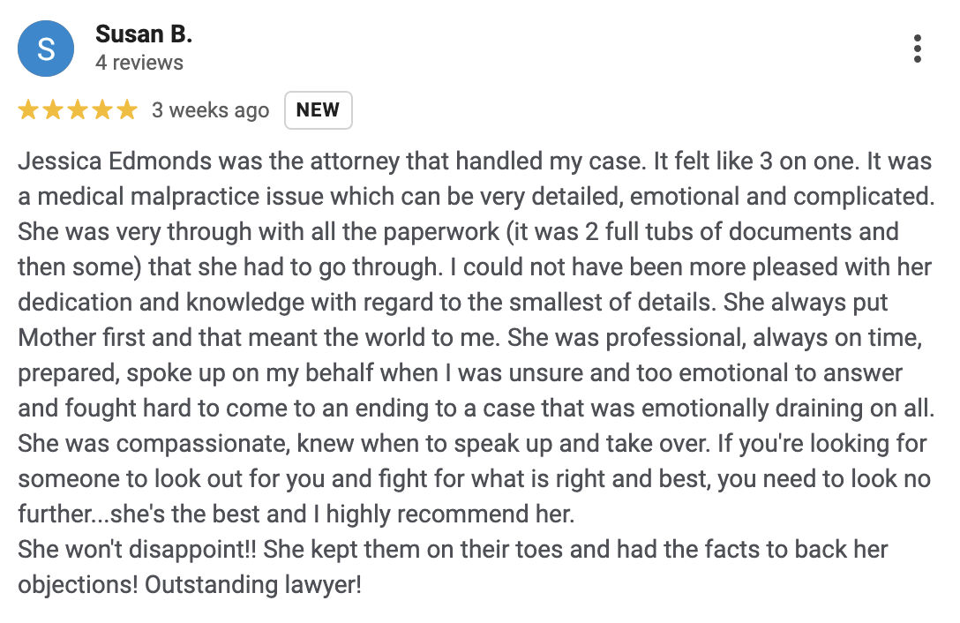Viewport: 960px width, 623px height.
Task: Click the "4 reviews" count text
Action: coord(139,63)
